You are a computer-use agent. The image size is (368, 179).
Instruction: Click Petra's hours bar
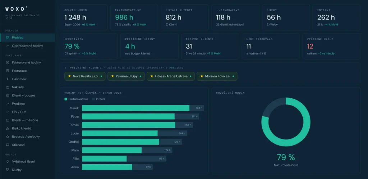coord(141,117)
